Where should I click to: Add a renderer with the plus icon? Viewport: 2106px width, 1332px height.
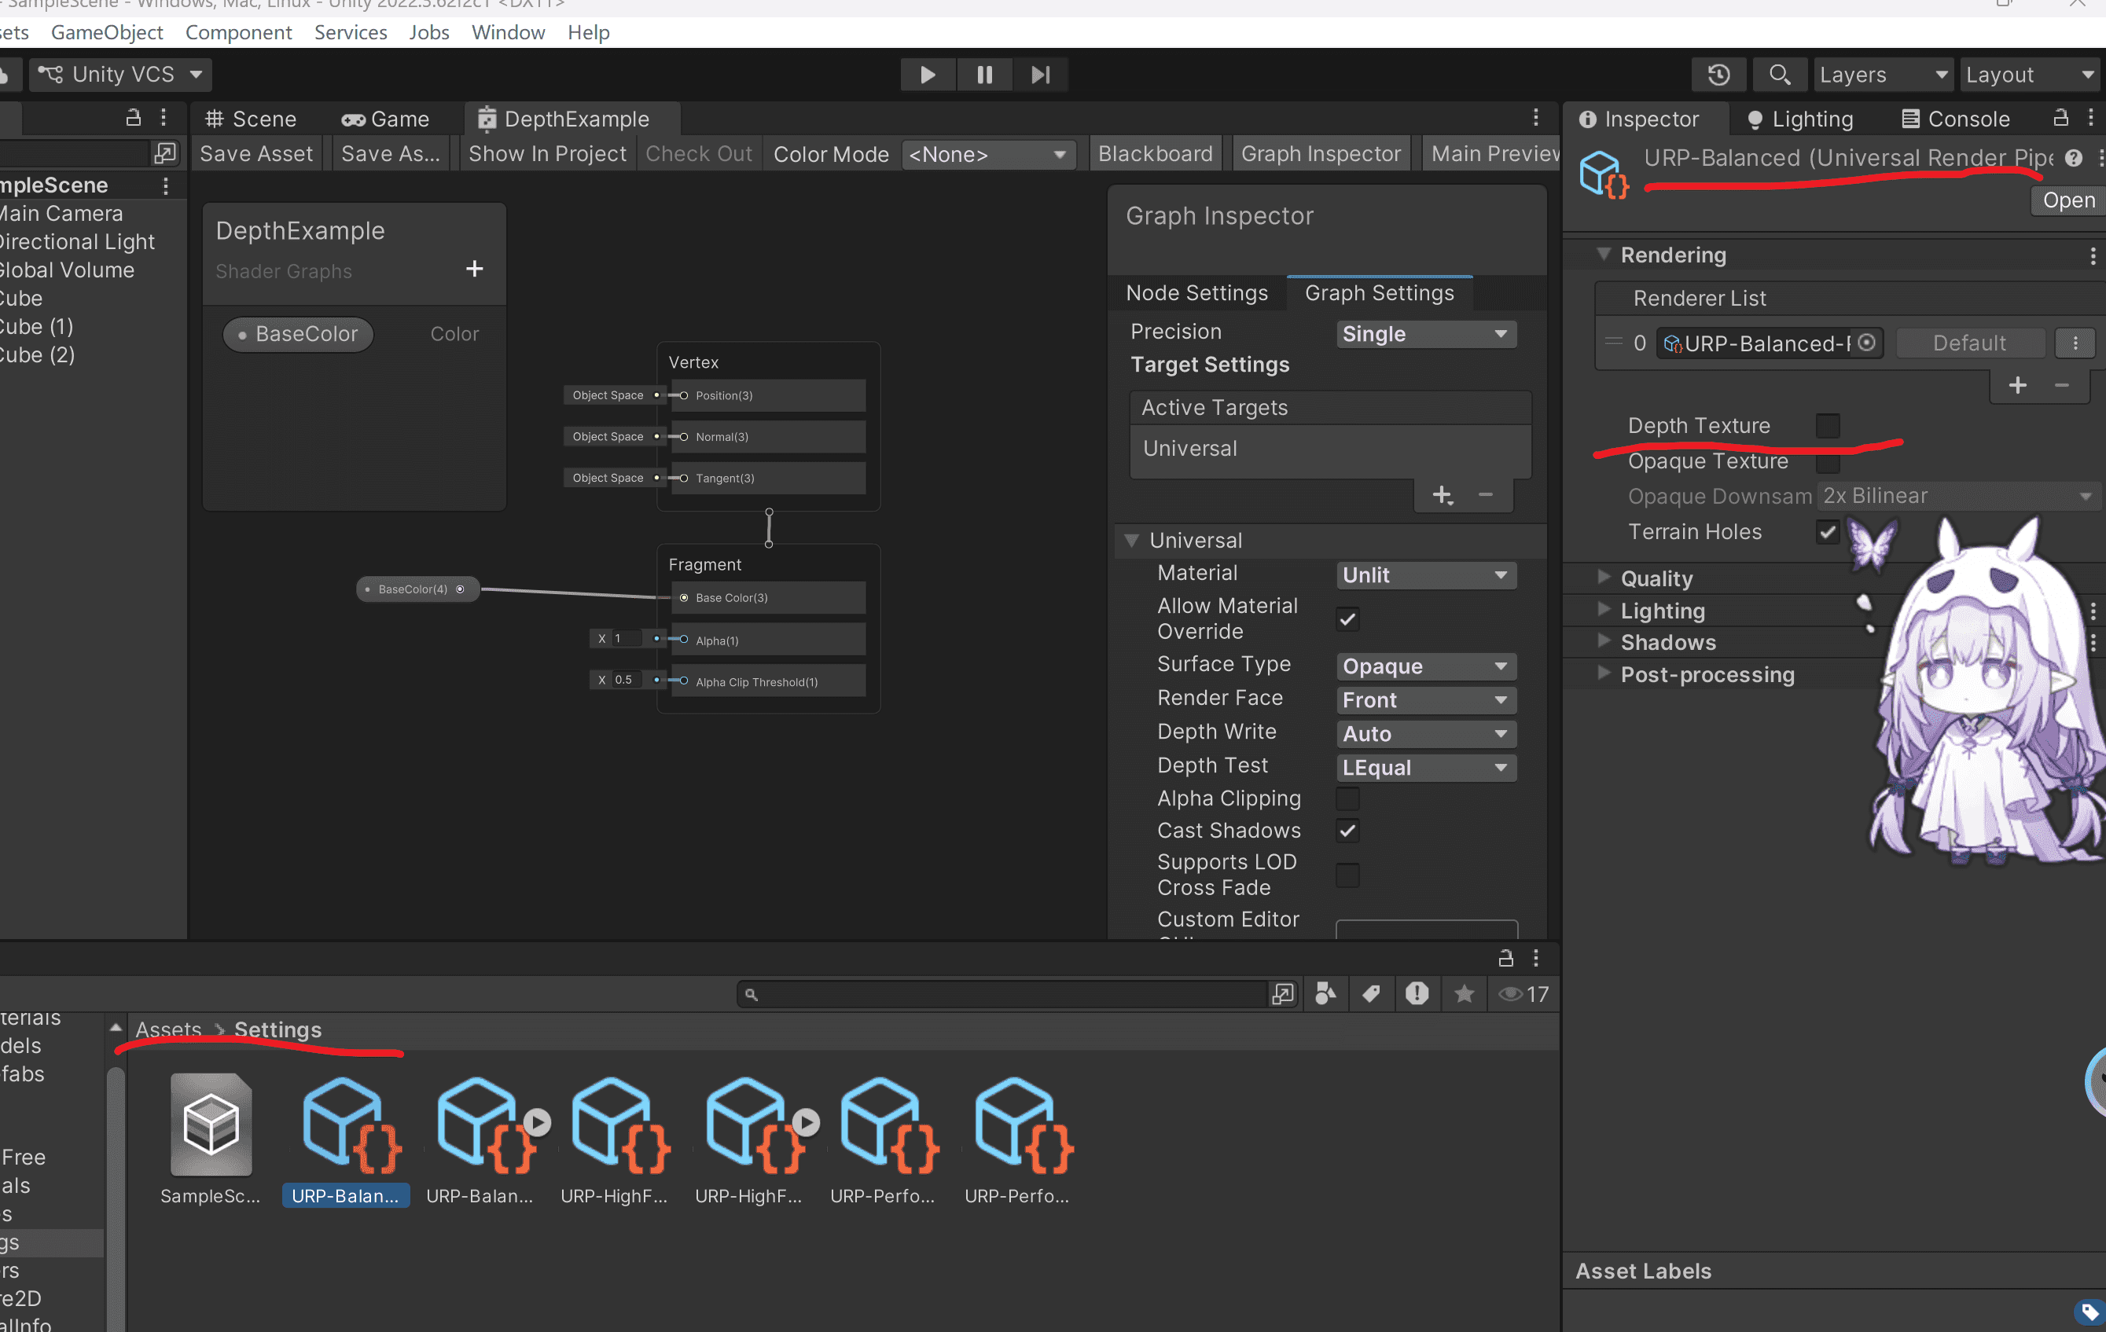click(x=2017, y=385)
